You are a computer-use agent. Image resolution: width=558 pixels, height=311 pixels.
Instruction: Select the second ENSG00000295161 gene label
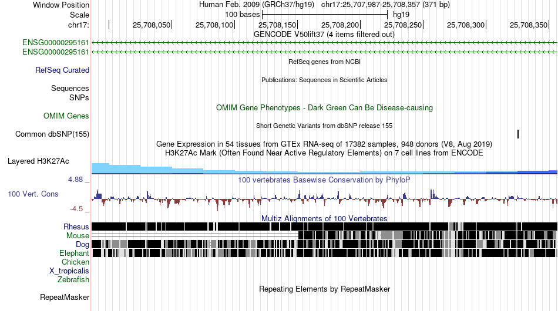click(56, 52)
